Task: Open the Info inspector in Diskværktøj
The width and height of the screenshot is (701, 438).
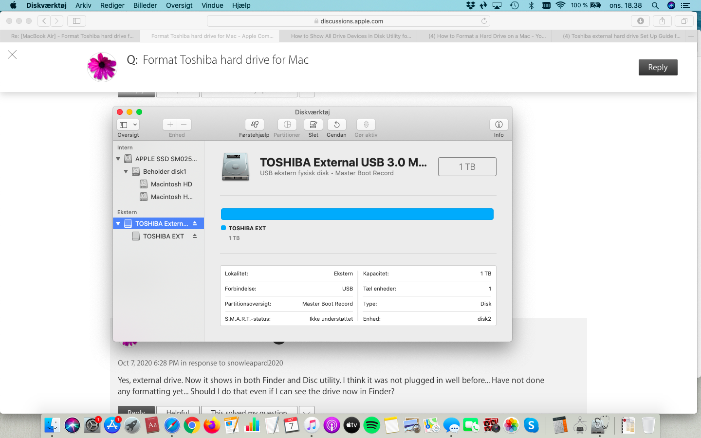Action: (x=499, y=125)
